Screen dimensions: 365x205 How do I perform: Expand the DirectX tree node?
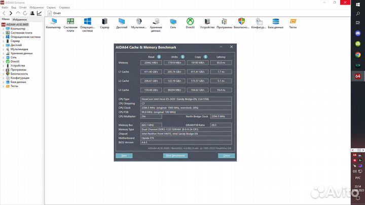click(x=3, y=62)
